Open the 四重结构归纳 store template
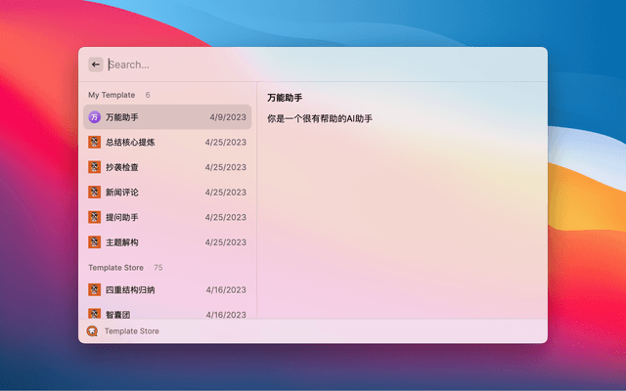Image resolution: width=626 pixels, height=391 pixels. pyautogui.click(x=166, y=290)
